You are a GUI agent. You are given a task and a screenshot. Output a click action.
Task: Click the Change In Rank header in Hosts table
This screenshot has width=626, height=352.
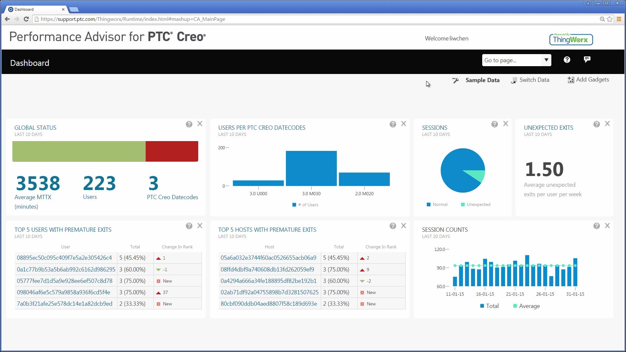(381, 247)
